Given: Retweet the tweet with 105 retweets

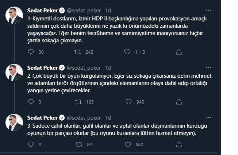Looking at the screenshot, I should click(78, 102).
